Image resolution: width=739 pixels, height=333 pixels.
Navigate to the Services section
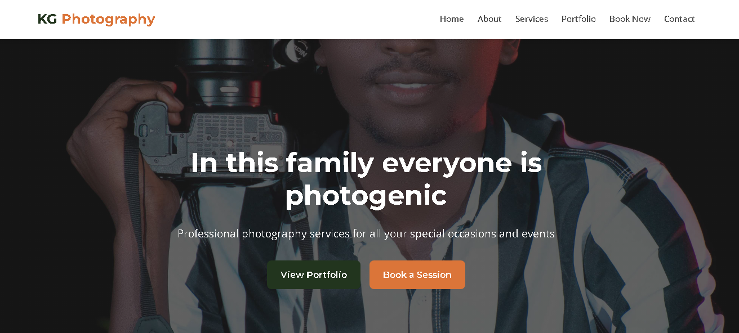coord(531,19)
